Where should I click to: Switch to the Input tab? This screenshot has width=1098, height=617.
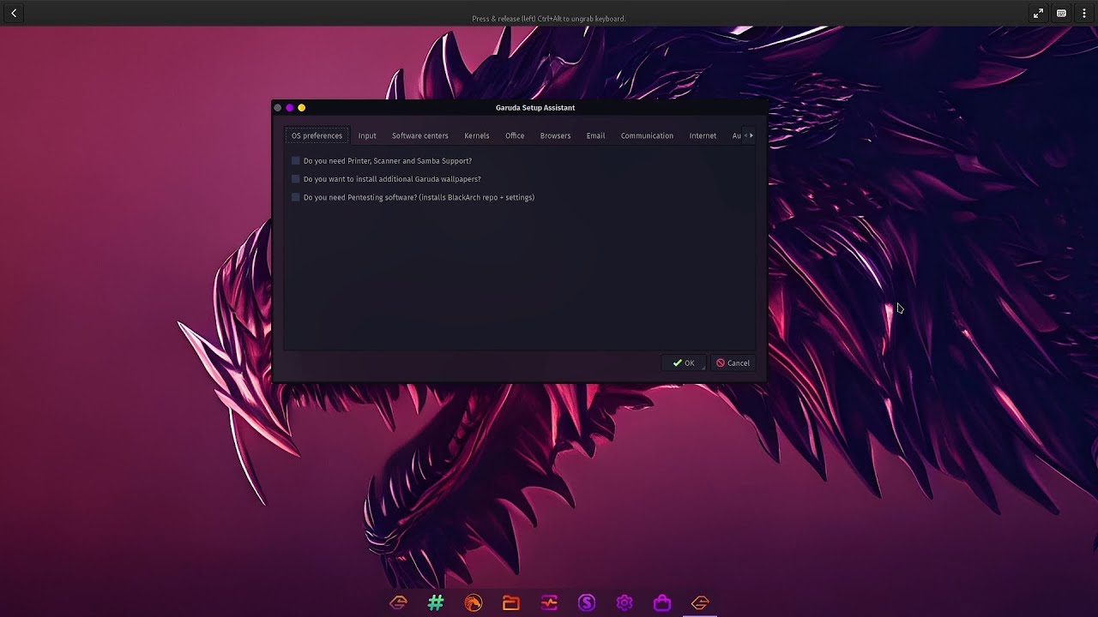(x=367, y=135)
